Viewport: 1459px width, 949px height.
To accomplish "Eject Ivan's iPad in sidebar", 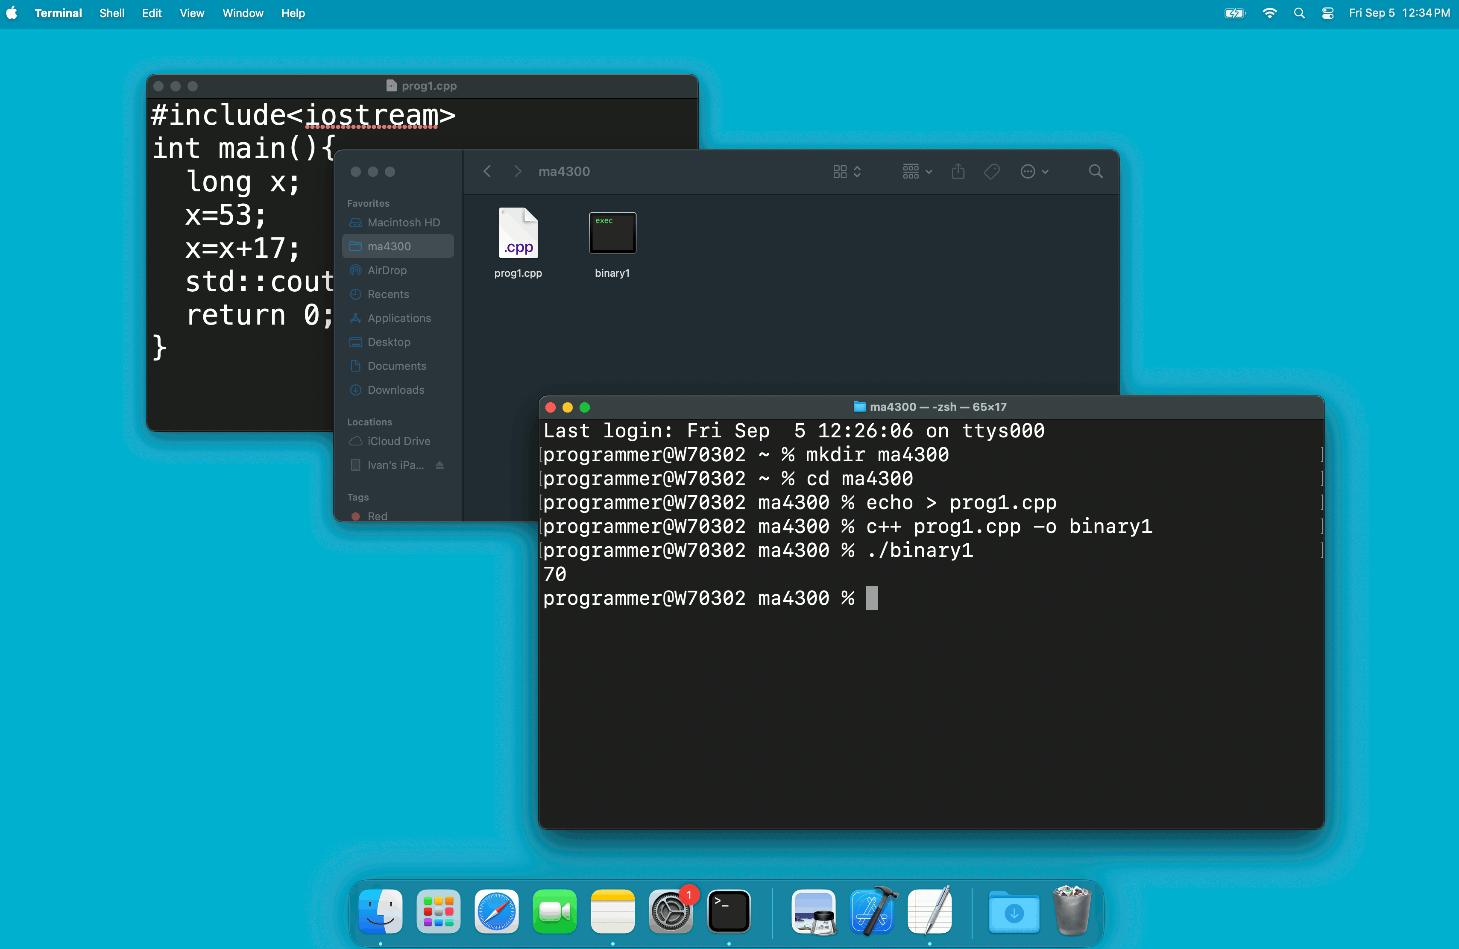I will coord(439,465).
